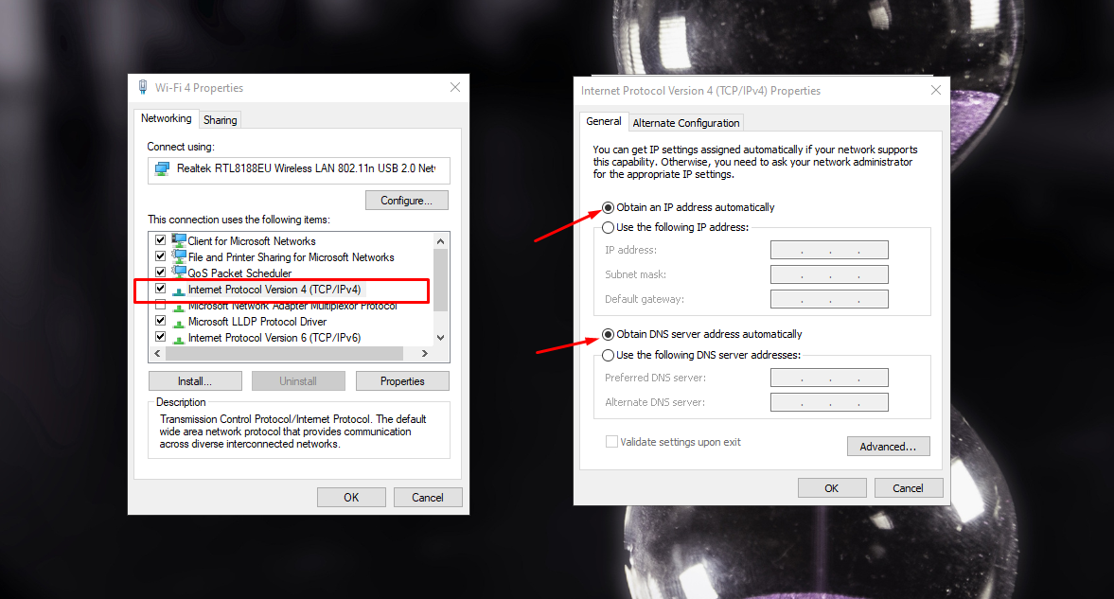
Task: Select Microsoft LLDP Protocol Driver row
Action: (292, 322)
